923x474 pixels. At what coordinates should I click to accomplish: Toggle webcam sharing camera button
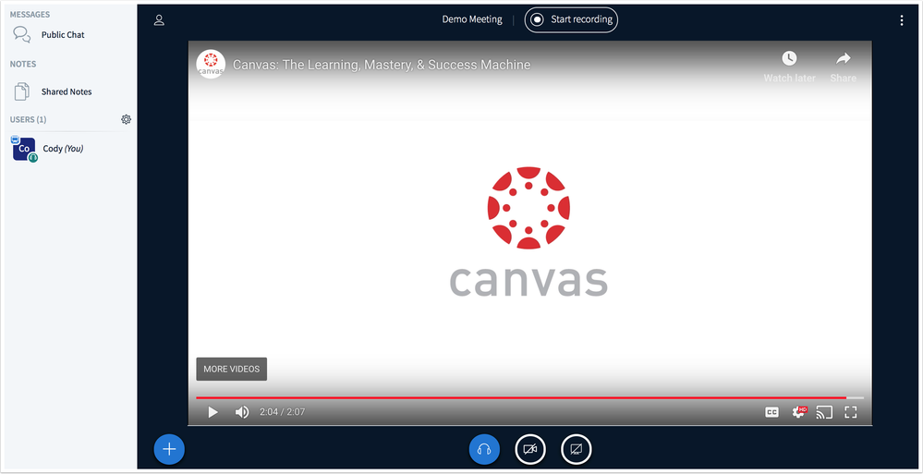tap(530, 449)
